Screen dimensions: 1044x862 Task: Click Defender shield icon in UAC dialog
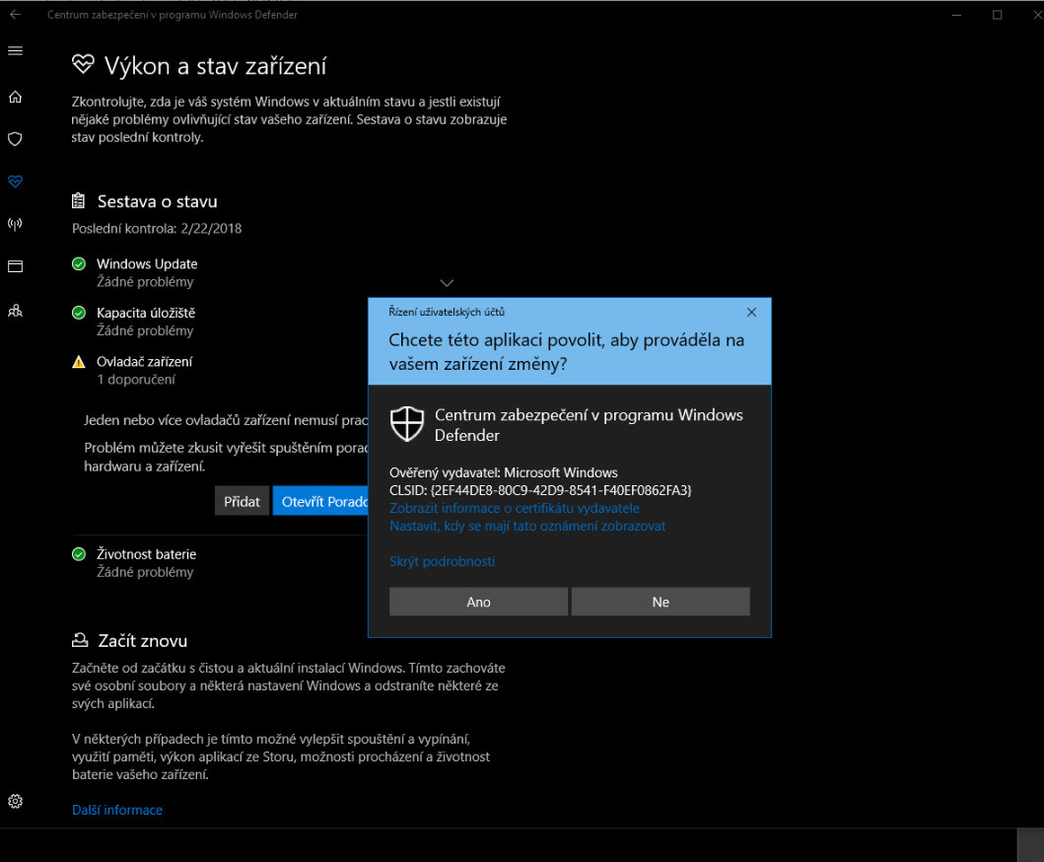pos(407,424)
